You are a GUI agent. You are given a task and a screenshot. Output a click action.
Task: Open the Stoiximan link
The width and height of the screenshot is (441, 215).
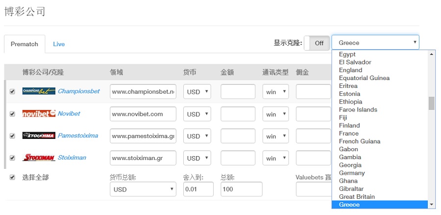(x=72, y=158)
